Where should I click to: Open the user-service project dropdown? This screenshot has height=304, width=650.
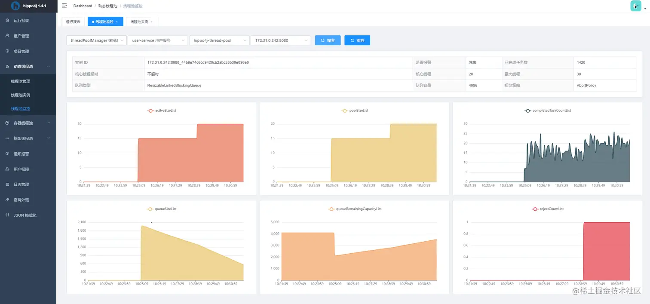pyautogui.click(x=158, y=40)
